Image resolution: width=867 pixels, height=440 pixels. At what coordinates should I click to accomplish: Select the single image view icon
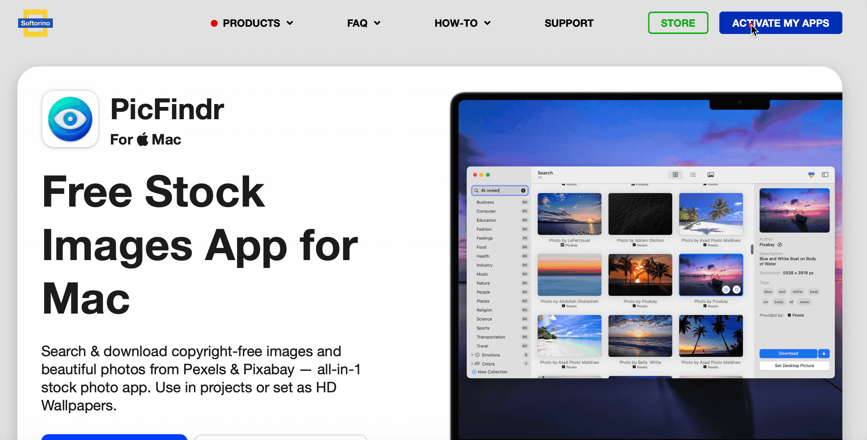coord(711,175)
